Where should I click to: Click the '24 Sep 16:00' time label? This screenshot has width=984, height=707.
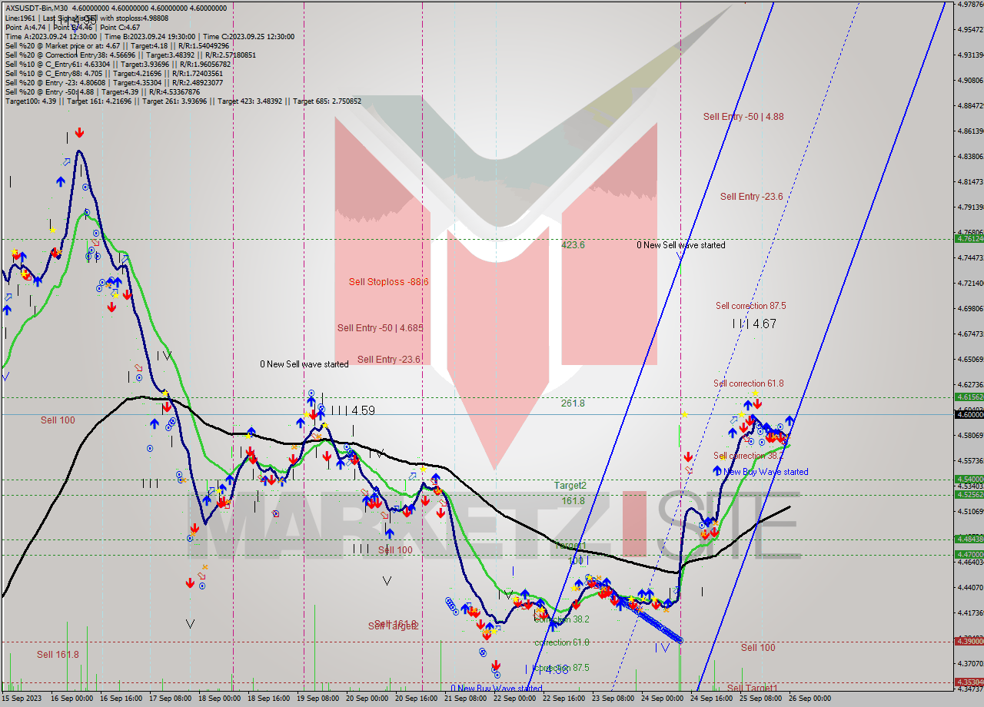(710, 699)
